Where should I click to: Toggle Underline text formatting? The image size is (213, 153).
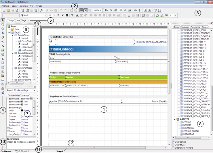67,15
